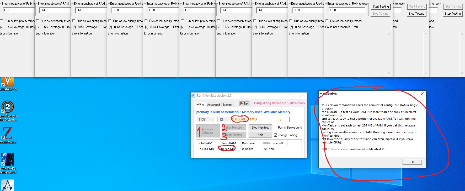Image resolution: width=465 pixels, height=191 pixels.
Task: Click the Run MemTest title bar app icon
Action: (x=194, y=96)
